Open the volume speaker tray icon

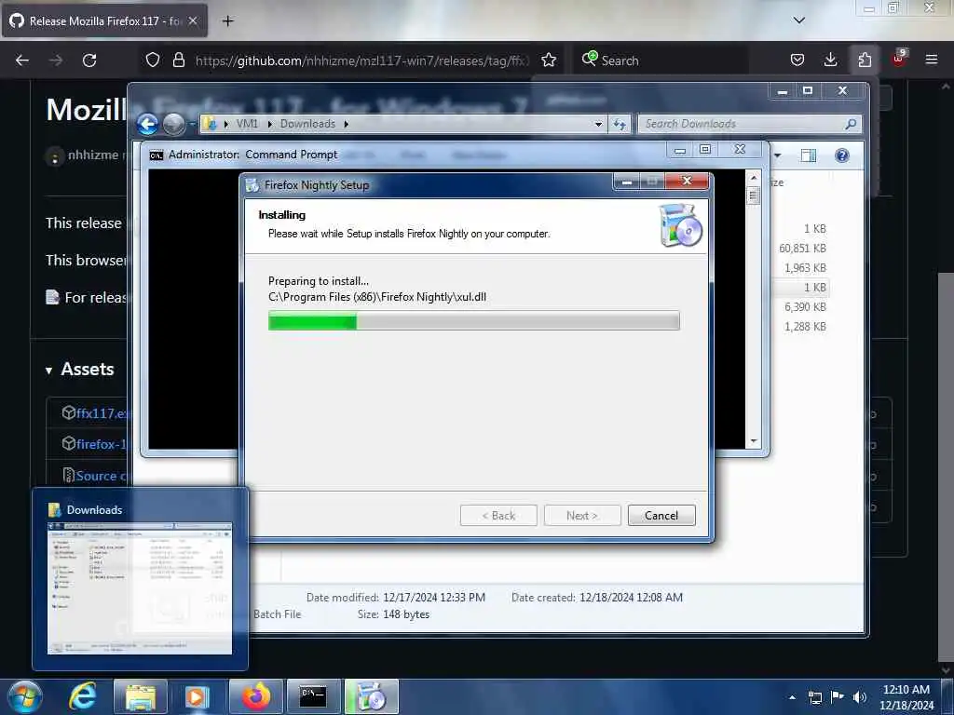pyautogui.click(x=860, y=697)
